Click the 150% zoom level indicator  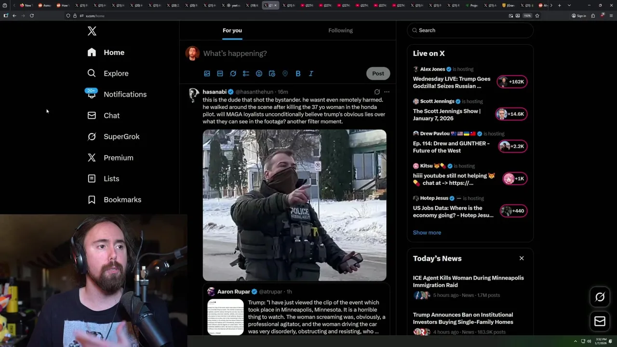527,16
